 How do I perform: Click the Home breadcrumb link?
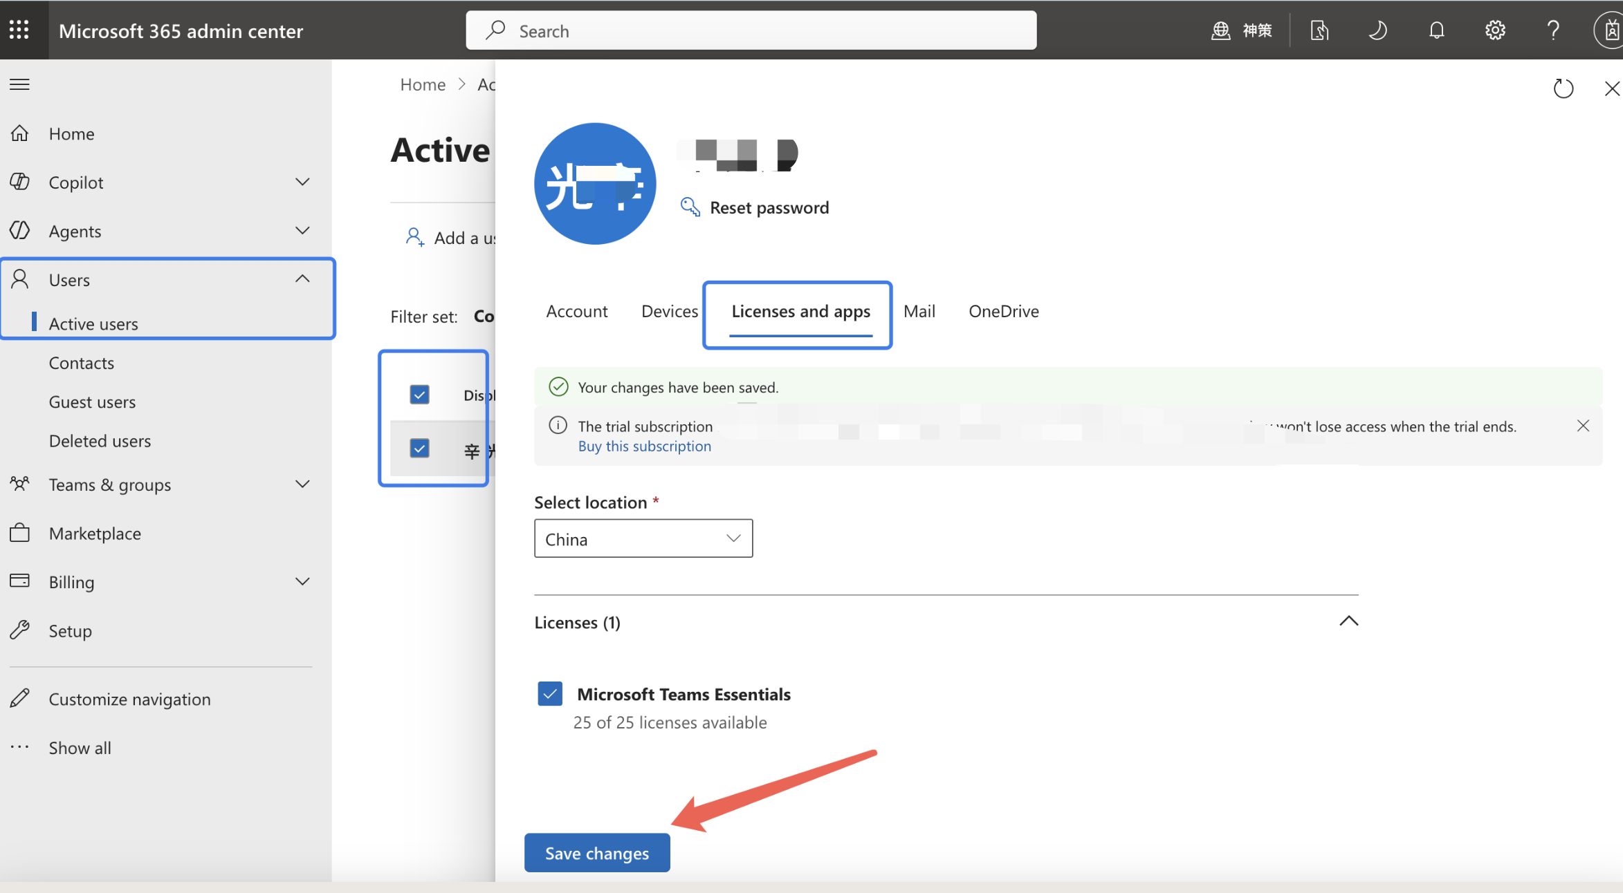[423, 84]
